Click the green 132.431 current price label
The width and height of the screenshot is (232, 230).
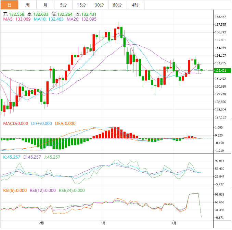point(222,70)
